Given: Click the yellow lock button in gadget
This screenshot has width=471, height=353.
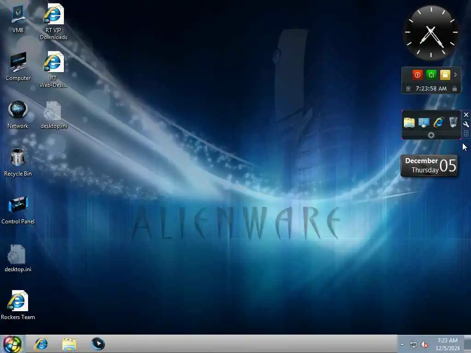Looking at the screenshot, I should [445, 75].
